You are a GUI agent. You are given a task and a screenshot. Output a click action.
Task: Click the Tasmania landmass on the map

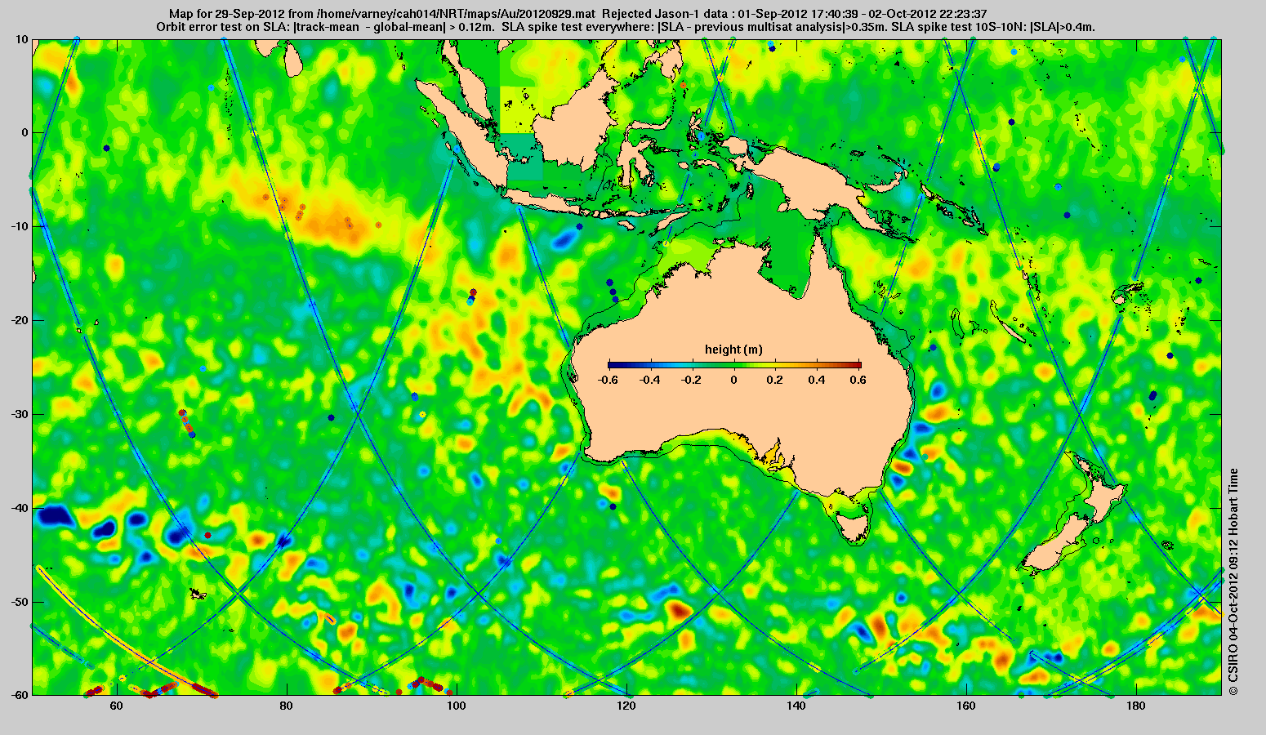(x=854, y=527)
